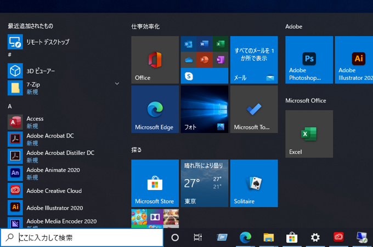
Task: Launch 3D ビューアー from the app list
Action: [63, 71]
